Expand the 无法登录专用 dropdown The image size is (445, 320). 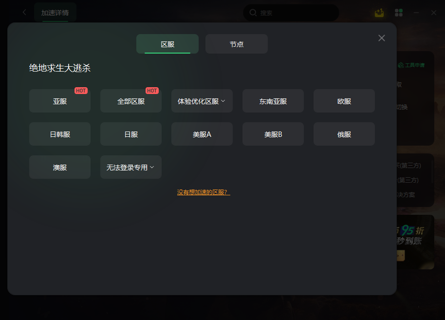(131, 167)
